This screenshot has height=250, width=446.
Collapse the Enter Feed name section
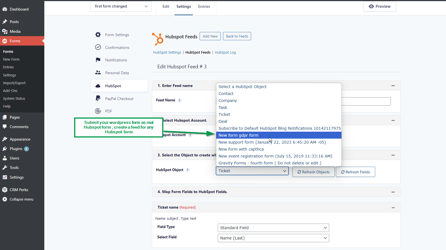coord(393,86)
